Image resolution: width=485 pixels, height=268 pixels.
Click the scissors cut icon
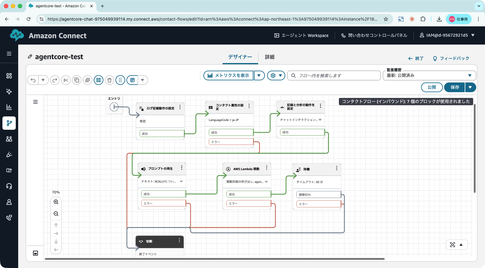pos(66,80)
